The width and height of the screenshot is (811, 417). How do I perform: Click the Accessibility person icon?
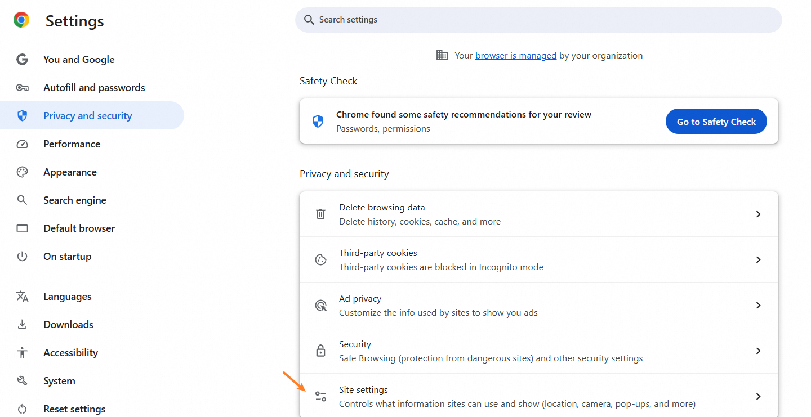[x=22, y=353]
